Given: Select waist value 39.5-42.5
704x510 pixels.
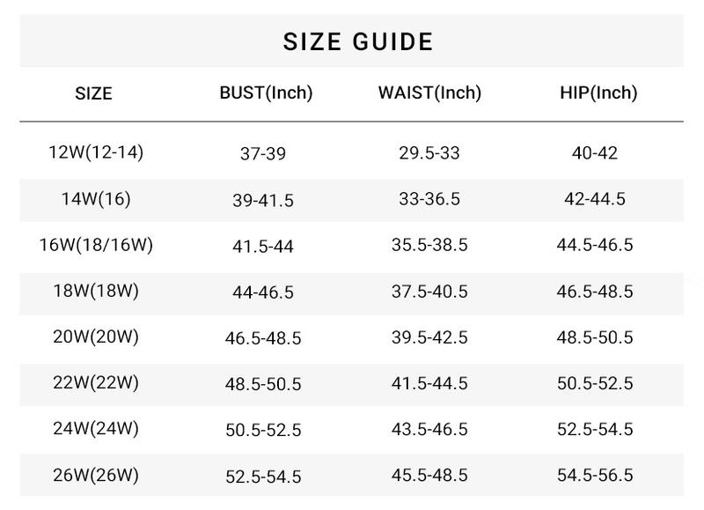Looking at the screenshot, I should pos(429,337).
